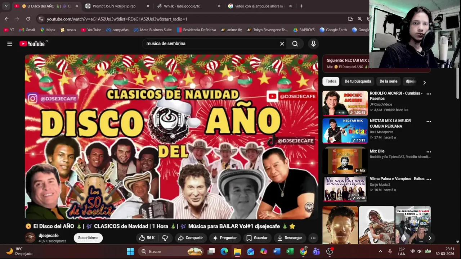
Task: Advance the Shorts shelf with next arrow
Action: pos(430,238)
